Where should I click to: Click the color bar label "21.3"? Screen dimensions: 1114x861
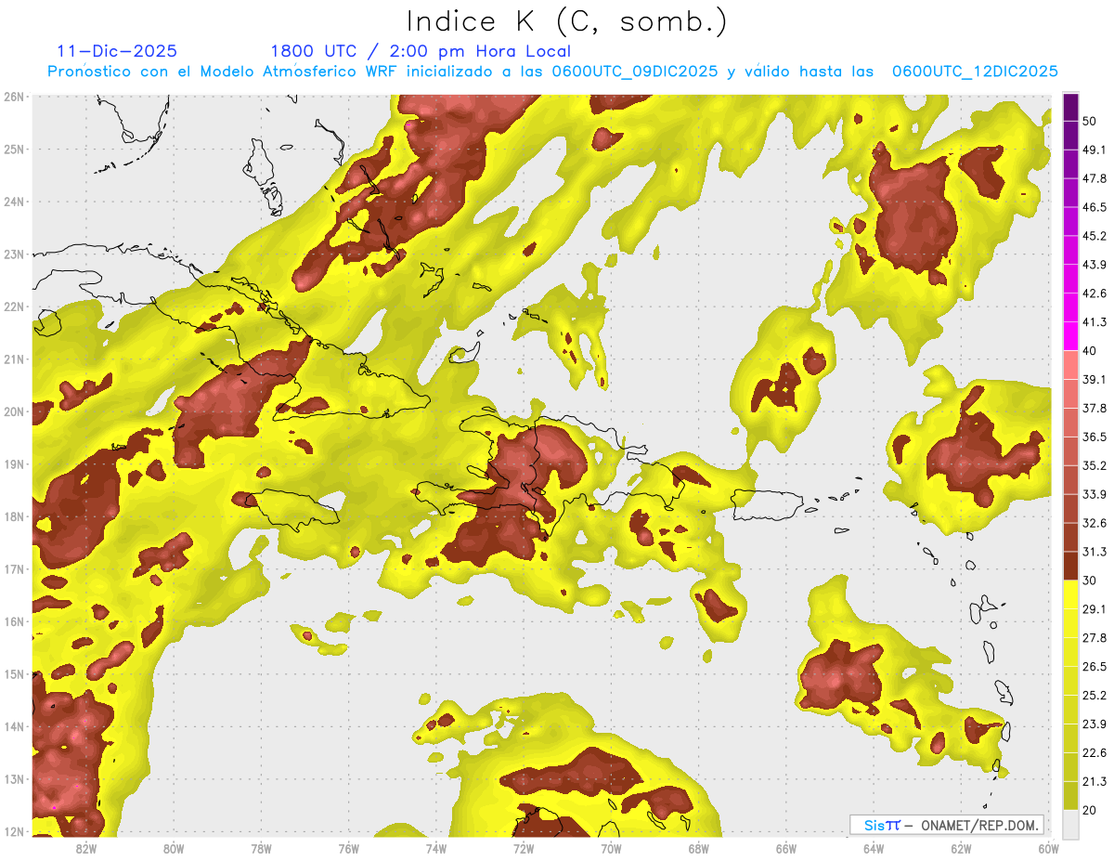1095,782
